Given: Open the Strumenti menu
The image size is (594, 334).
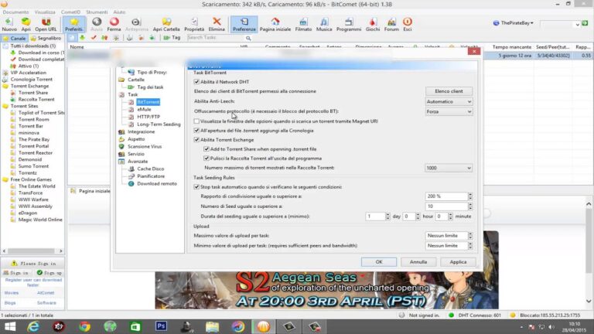Looking at the screenshot, I should point(97,12).
